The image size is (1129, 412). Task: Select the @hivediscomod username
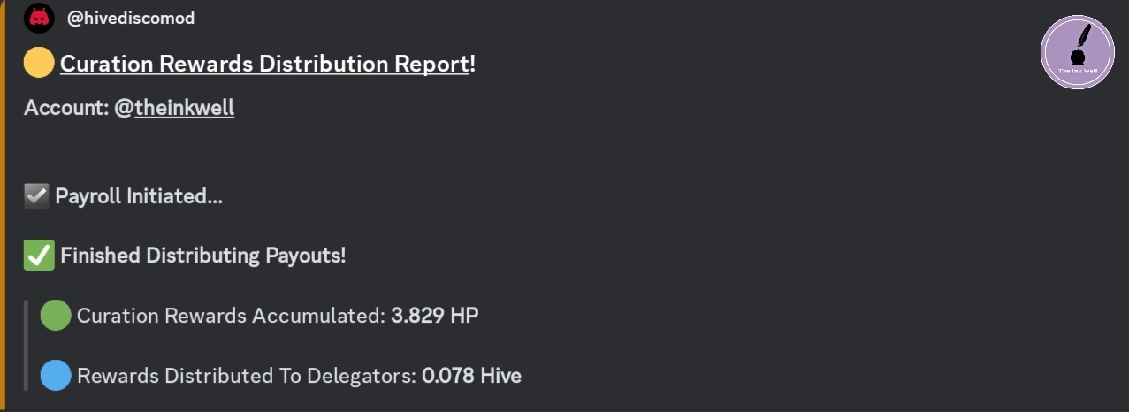[x=131, y=18]
